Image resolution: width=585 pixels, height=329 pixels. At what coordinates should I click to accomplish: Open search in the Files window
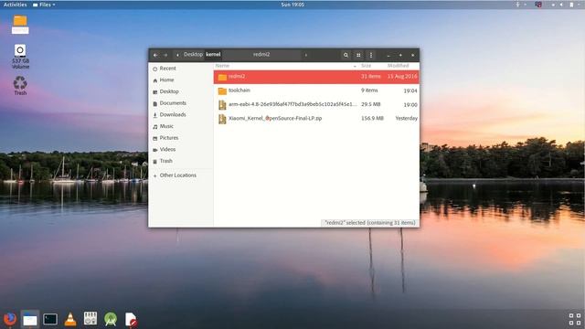(346, 55)
